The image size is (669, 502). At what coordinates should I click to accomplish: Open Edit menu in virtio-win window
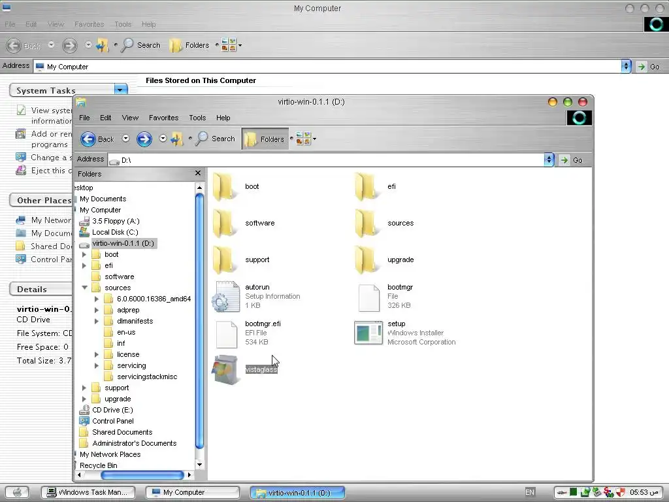(105, 118)
